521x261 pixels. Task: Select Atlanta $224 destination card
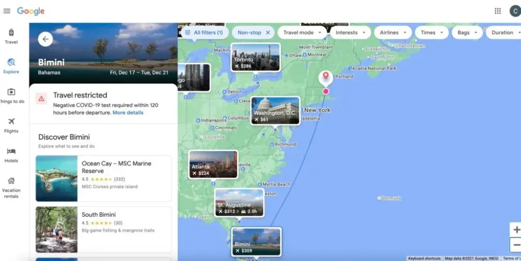(x=213, y=164)
